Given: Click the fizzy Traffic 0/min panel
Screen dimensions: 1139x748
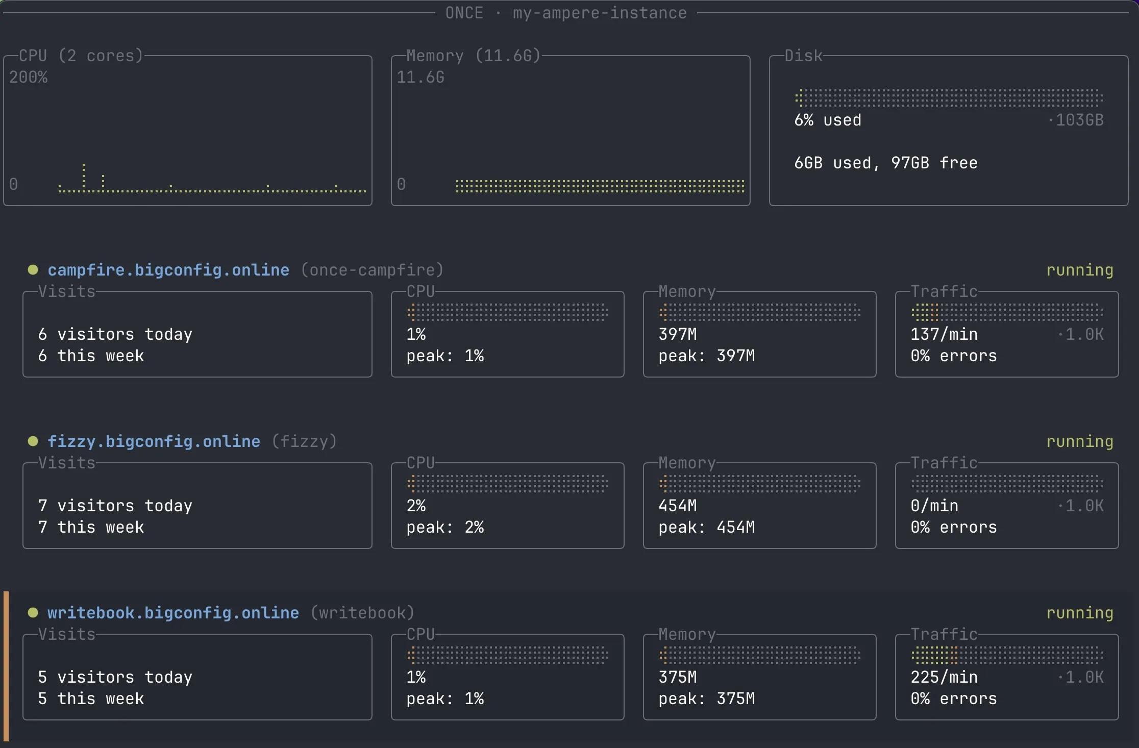Looking at the screenshot, I should 1006,506.
